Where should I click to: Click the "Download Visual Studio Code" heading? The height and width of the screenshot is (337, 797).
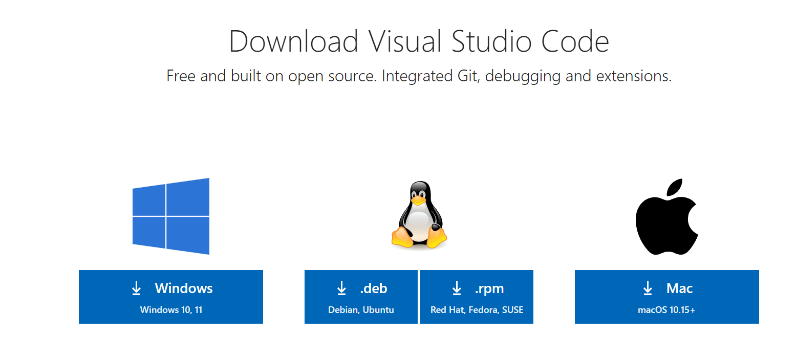419,41
